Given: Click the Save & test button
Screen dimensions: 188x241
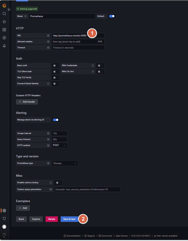Looking at the screenshot, I should [69, 219].
